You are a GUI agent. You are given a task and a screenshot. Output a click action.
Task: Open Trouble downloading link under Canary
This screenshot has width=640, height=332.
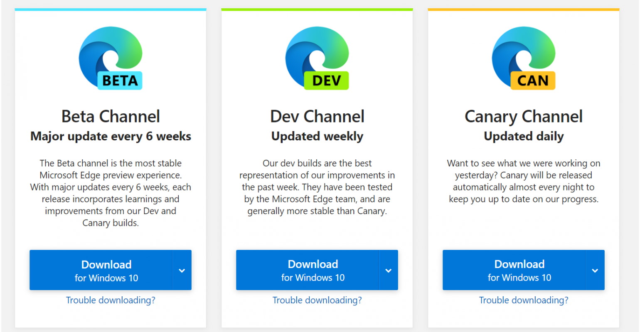pos(524,300)
